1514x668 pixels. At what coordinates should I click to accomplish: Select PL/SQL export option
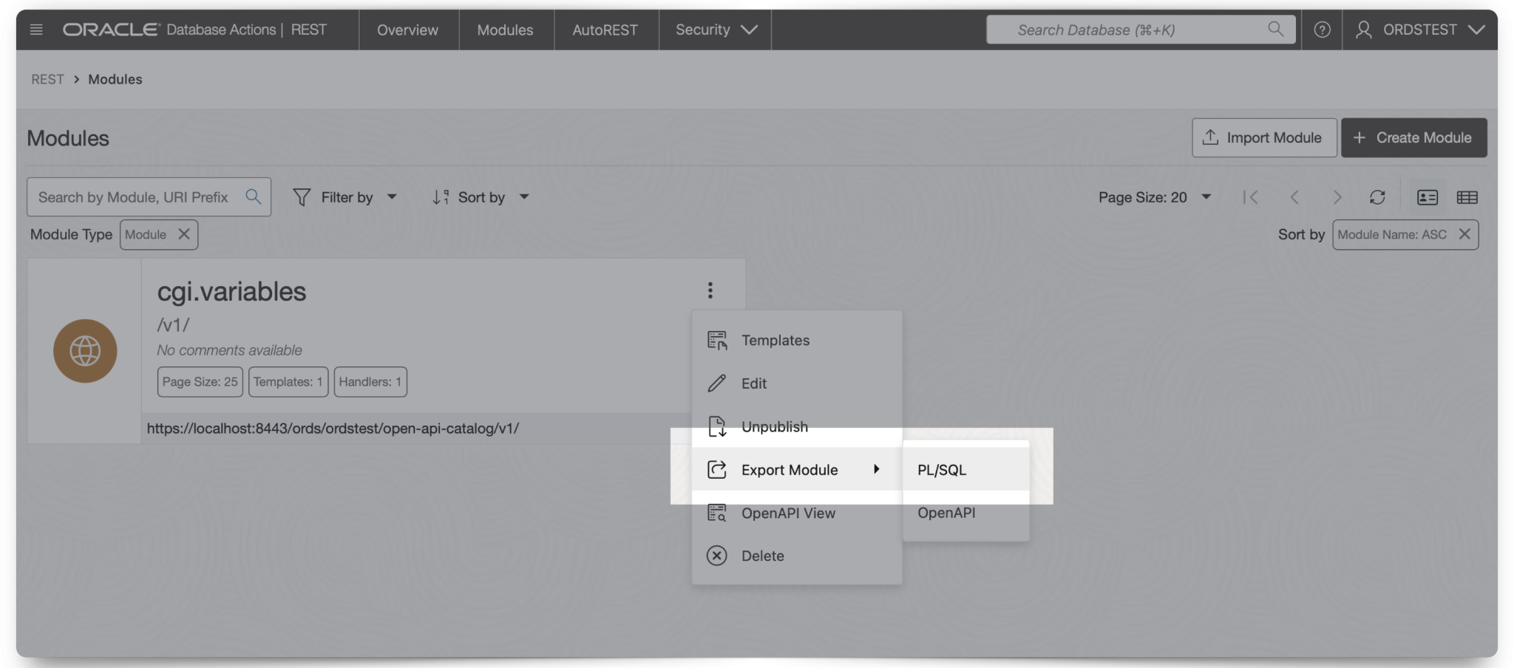click(940, 468)
